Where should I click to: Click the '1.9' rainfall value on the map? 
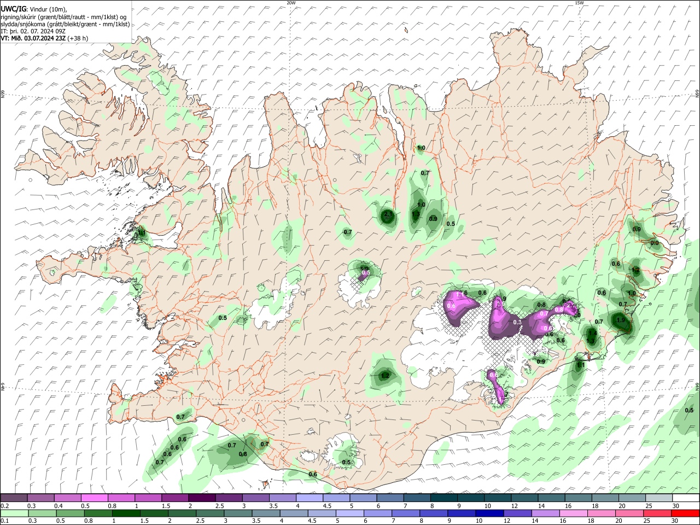click(620, 320)
